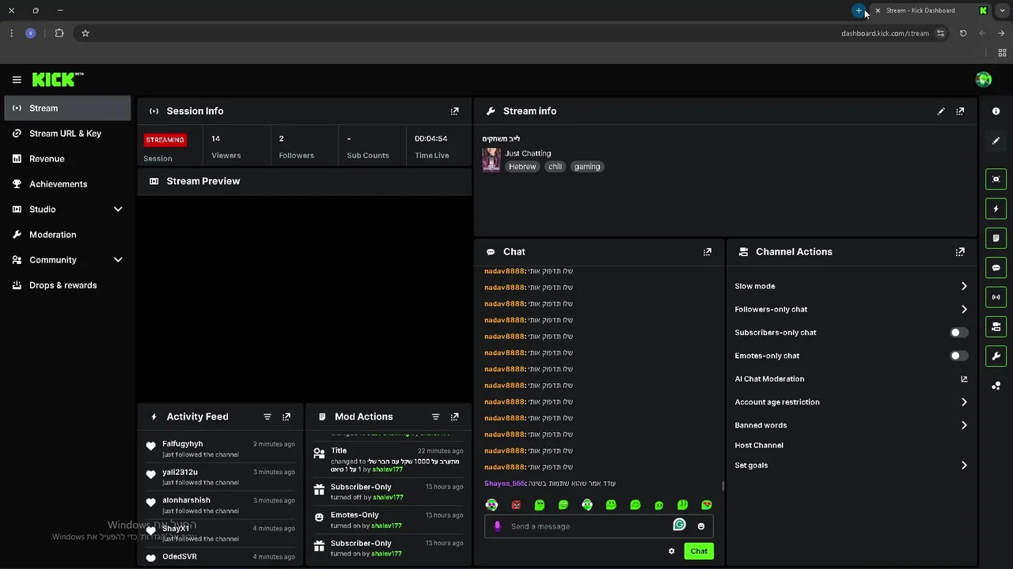This screenshot has height=569, width=1013.
Task: Click the Hebrew tag chip
Action: 522,167
